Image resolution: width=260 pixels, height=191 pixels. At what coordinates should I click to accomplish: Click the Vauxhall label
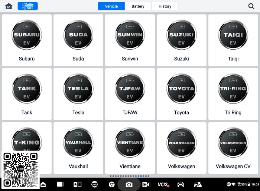[x=78, y=167]
